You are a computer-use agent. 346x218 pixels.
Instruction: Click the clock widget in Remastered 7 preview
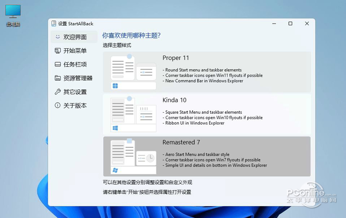[x=150, y=158]
